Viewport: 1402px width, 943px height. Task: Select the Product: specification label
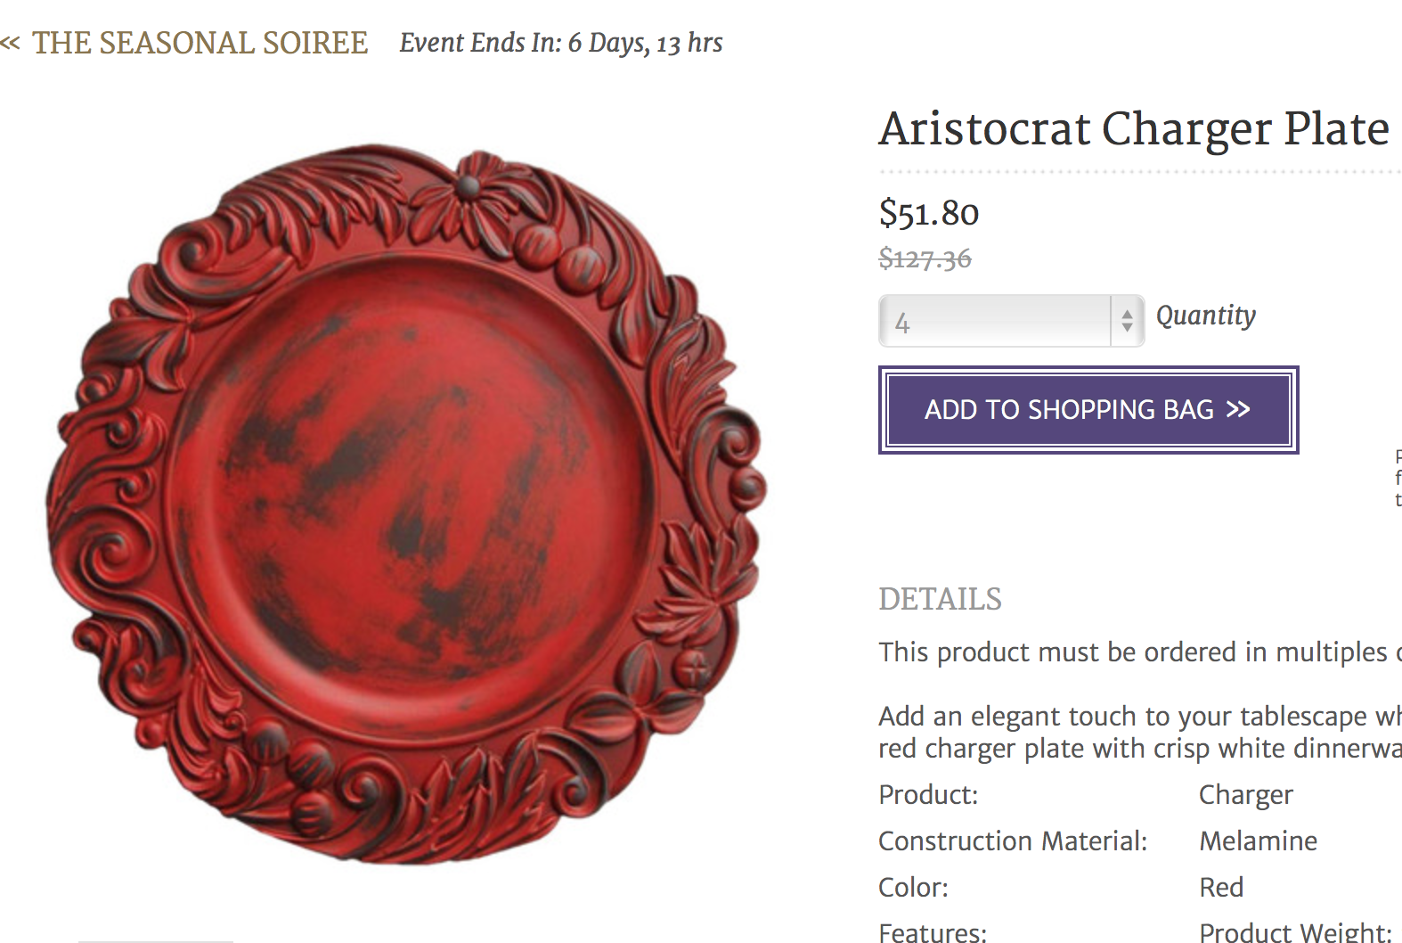coord(928,794)
